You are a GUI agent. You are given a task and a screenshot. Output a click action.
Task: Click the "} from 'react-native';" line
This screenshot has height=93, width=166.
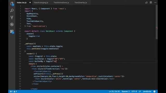36,26
